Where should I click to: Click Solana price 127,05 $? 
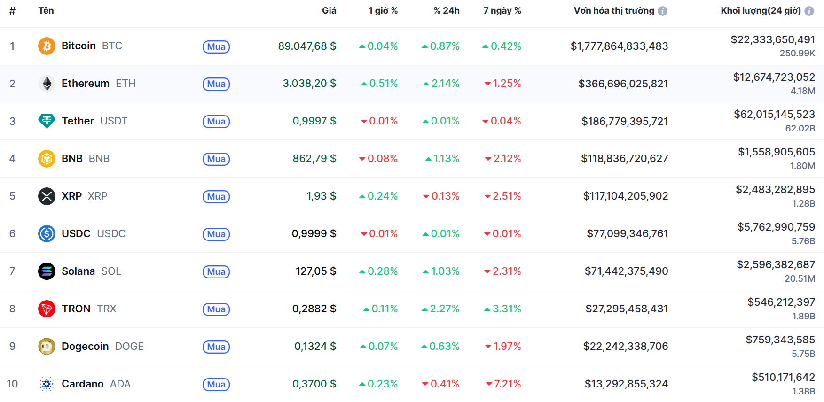tap(316, 271)
